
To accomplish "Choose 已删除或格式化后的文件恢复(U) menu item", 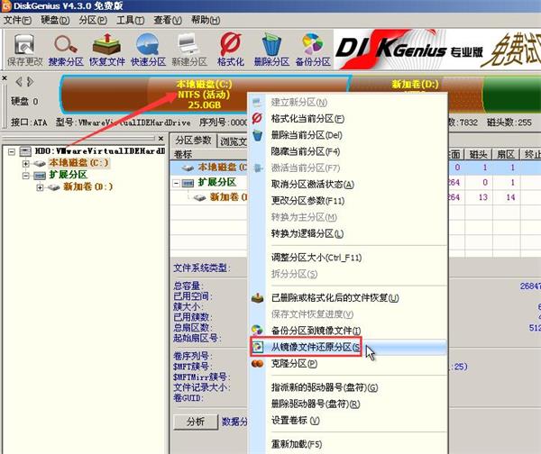I will (x=335, y=298).
